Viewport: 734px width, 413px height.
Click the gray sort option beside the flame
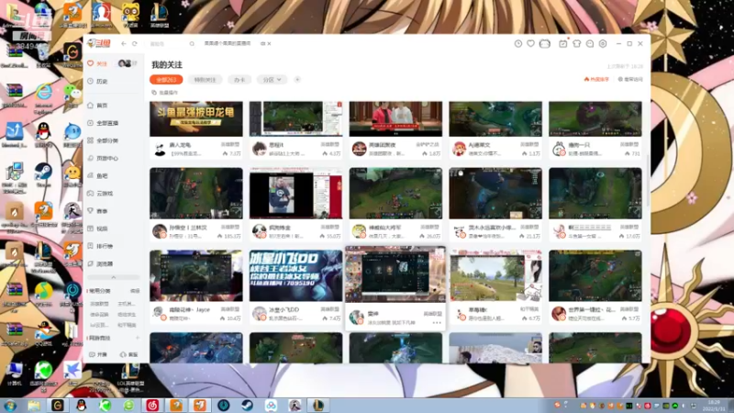(x=630, y=80)
